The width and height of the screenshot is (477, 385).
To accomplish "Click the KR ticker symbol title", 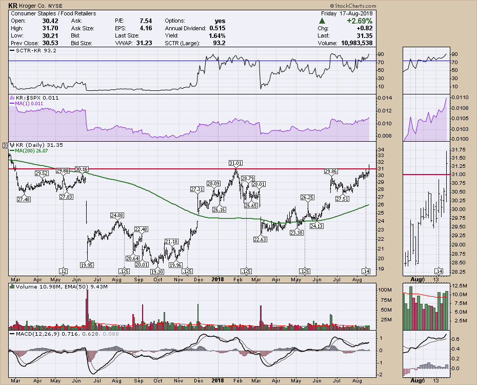I will point(13,6).
